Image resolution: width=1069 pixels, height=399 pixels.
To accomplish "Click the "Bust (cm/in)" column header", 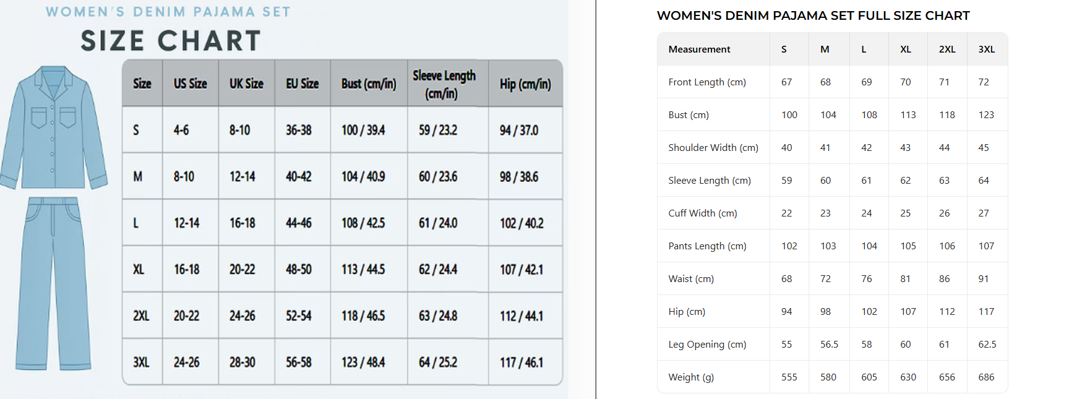I will (369, 84).
